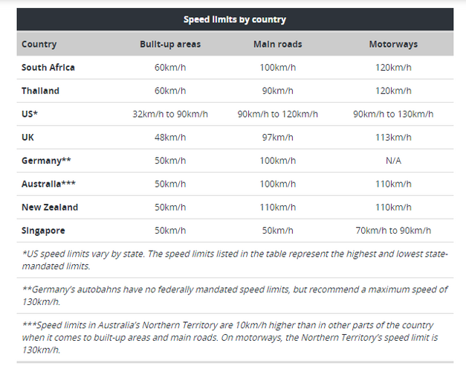Select the Country column header
This screenshot has height=372, width=466.
point(39,45)
